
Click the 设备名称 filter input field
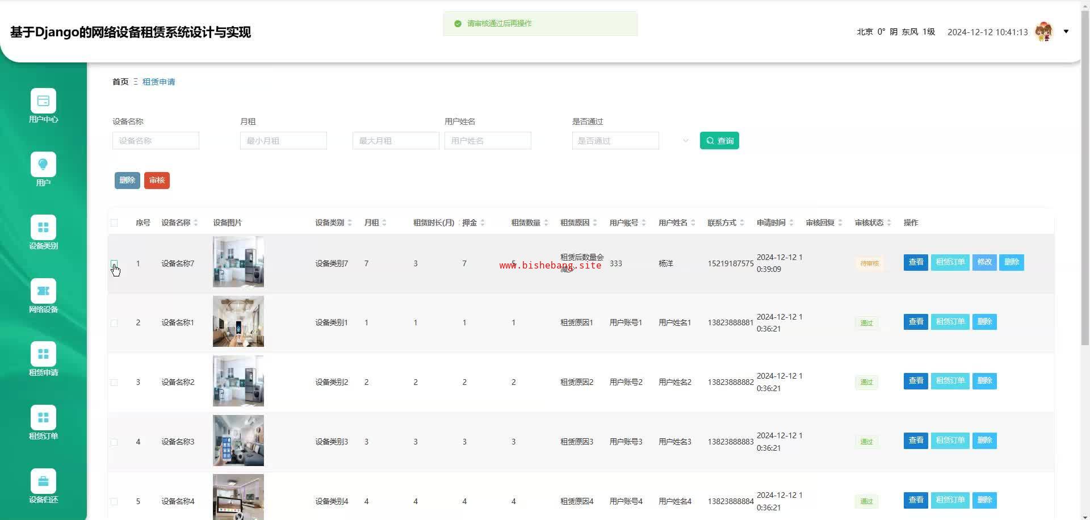(x=156, y=141)
